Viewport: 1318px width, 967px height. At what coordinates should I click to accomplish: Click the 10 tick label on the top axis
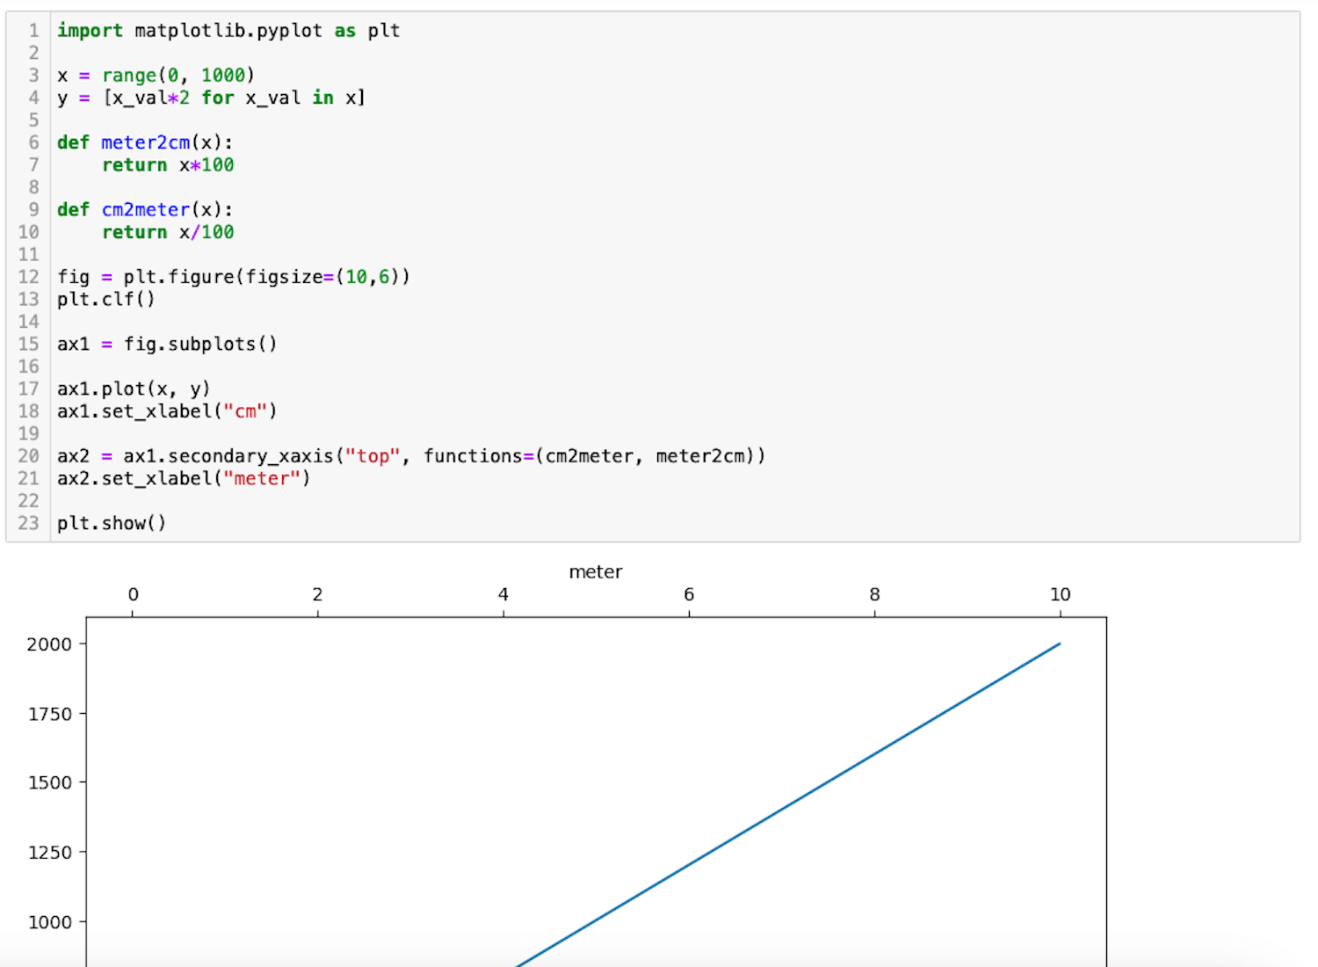1060,595
